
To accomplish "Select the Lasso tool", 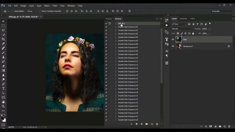I will point(3,30).
